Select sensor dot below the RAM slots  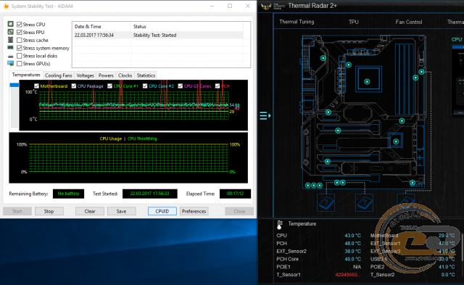tap(402, 121)
